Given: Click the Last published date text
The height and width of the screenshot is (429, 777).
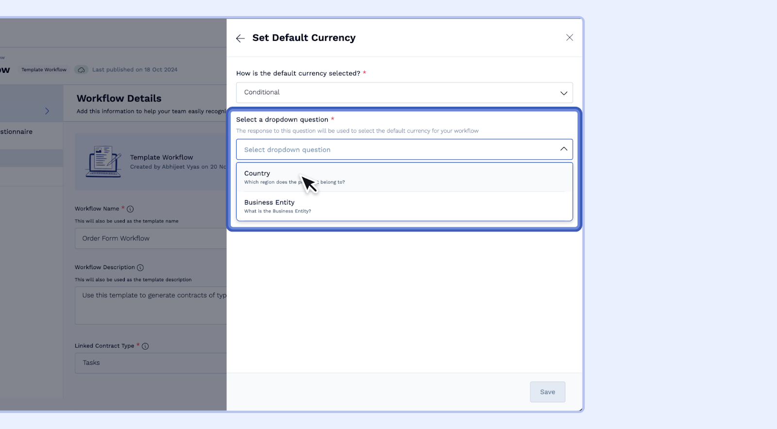Looking at the screenshot, I should click(x=135, y=70).
